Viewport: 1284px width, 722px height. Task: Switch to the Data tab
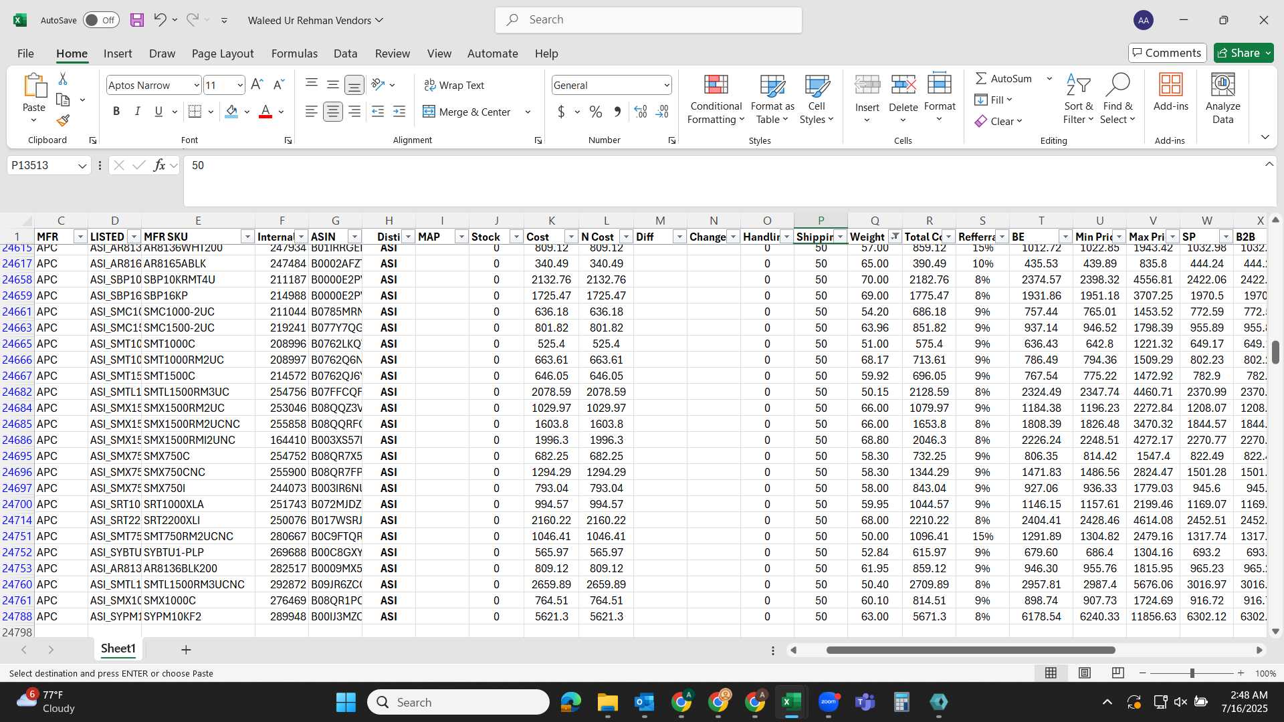[x=346, y=53]
